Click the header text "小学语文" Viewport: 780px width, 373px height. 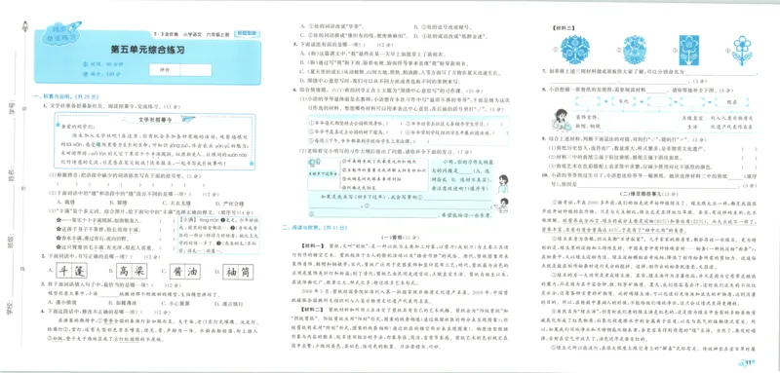point(192,34)
